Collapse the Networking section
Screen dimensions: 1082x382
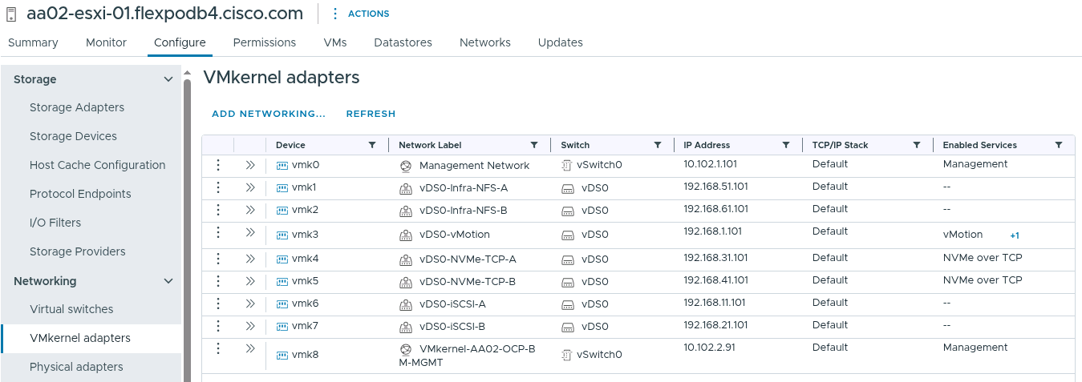coord(168,281)
